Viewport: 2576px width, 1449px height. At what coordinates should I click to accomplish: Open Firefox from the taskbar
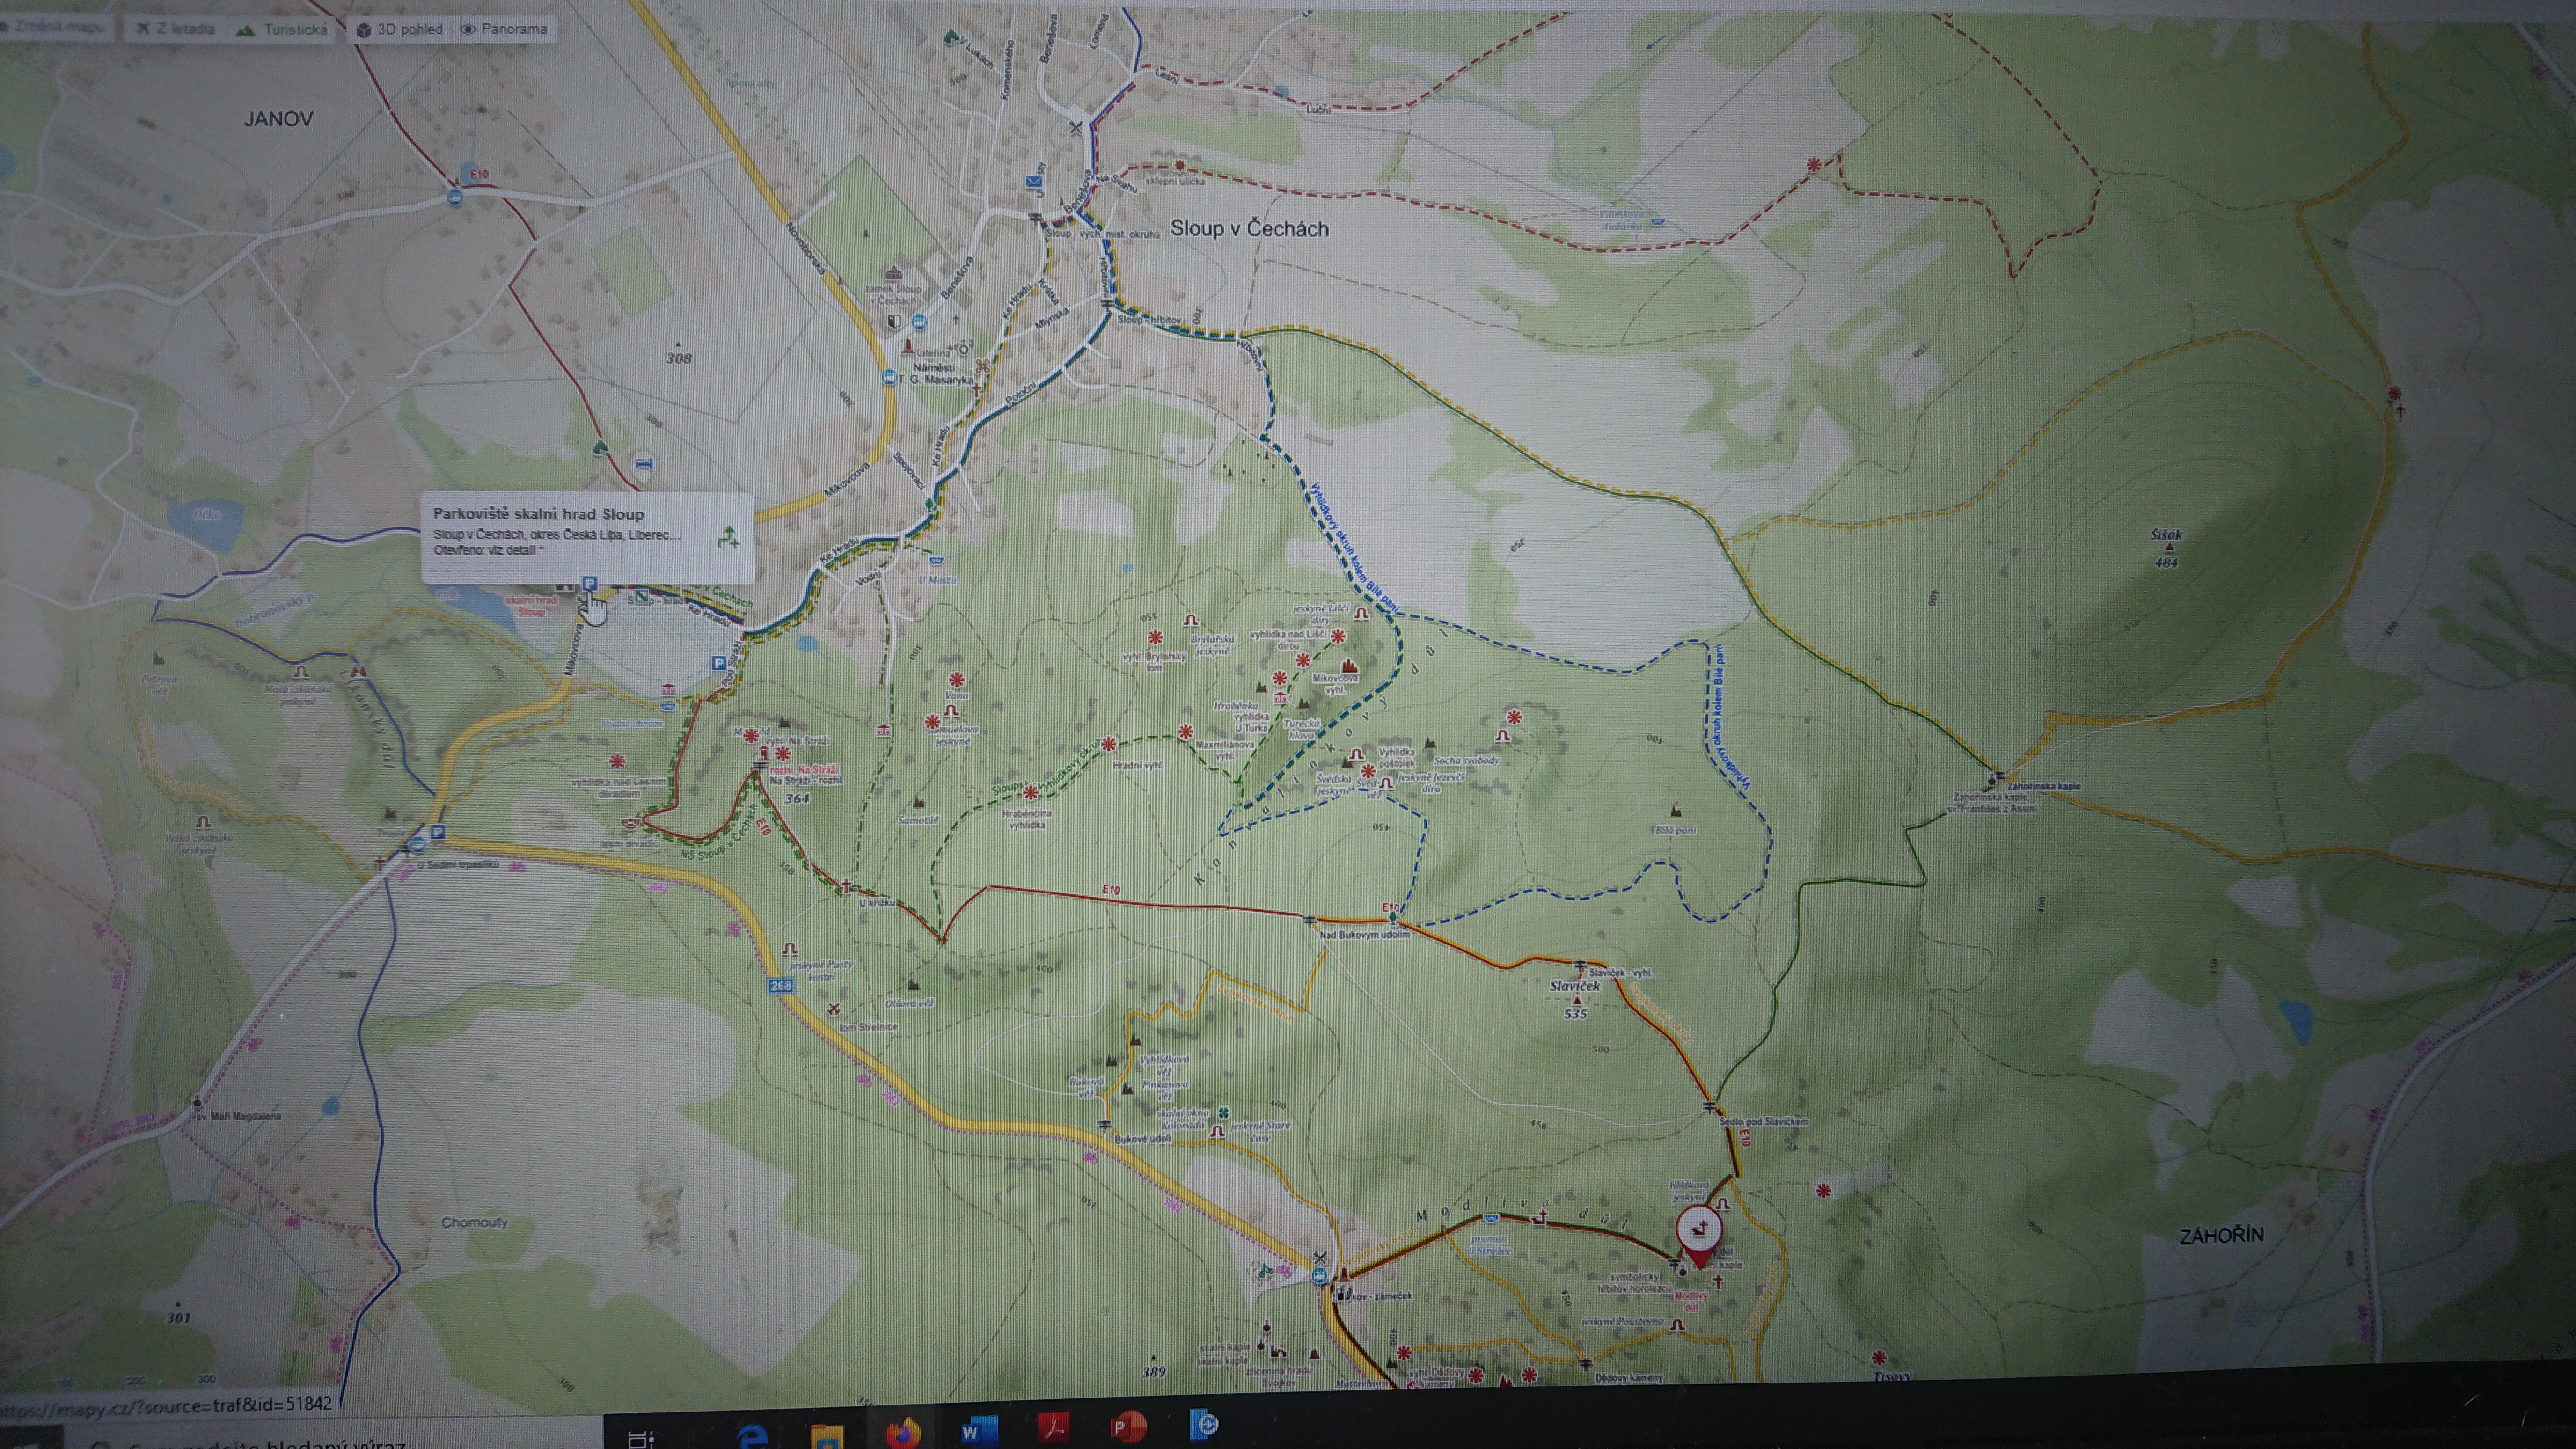[903, 1434]
